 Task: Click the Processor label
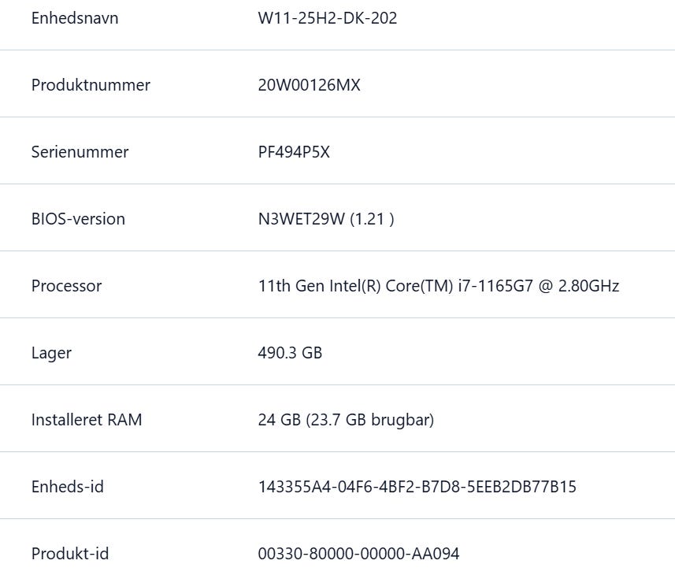(x=66, y=286)
